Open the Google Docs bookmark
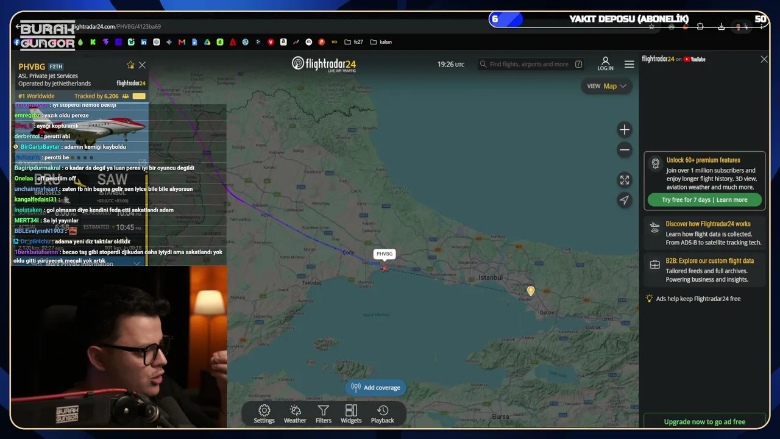 194,42
